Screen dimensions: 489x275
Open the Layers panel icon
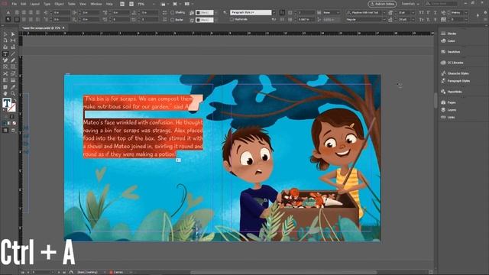tap(443, 110)
